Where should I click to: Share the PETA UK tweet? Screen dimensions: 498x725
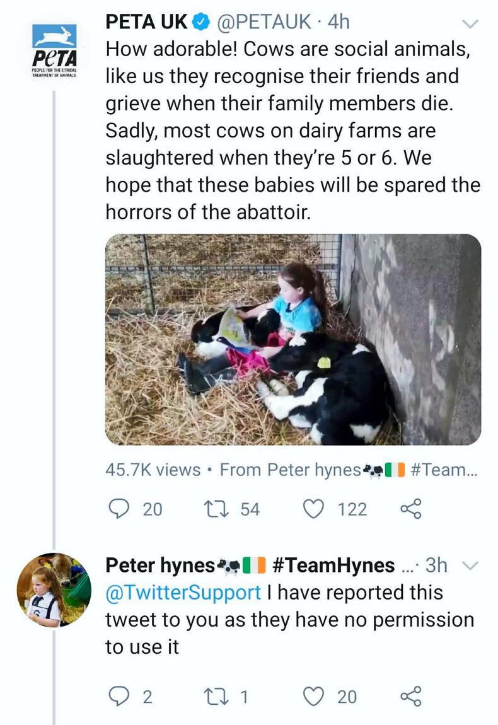412,508
